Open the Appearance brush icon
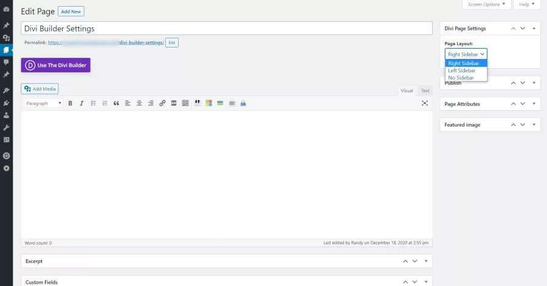 point(6,91)
